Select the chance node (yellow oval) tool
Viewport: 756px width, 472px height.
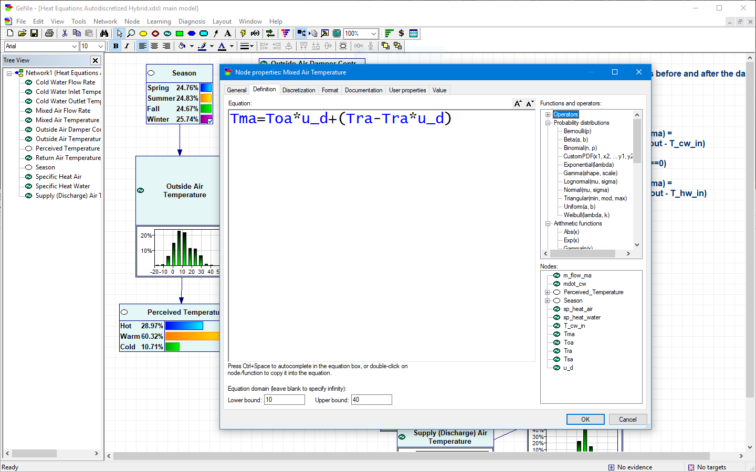coord(143,33)
